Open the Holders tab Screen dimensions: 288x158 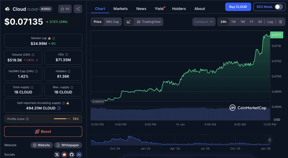179,8
